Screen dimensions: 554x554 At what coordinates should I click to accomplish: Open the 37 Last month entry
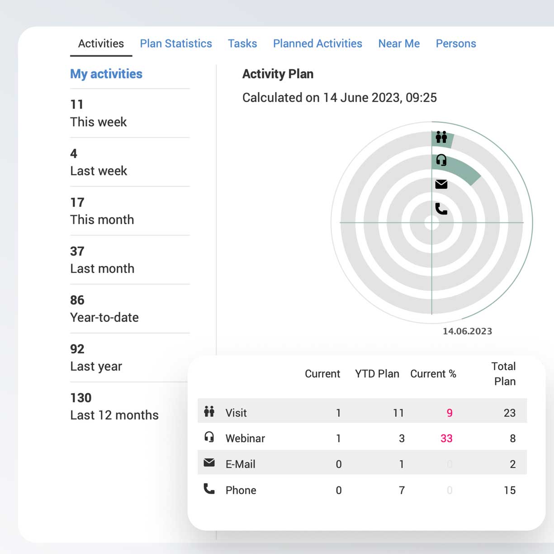(x=130, y=260)
